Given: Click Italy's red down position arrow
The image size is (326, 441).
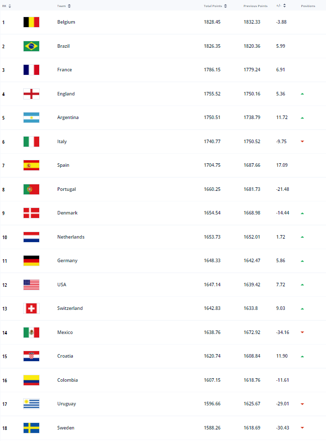Looking at the screenshot, I should point(302,142).
